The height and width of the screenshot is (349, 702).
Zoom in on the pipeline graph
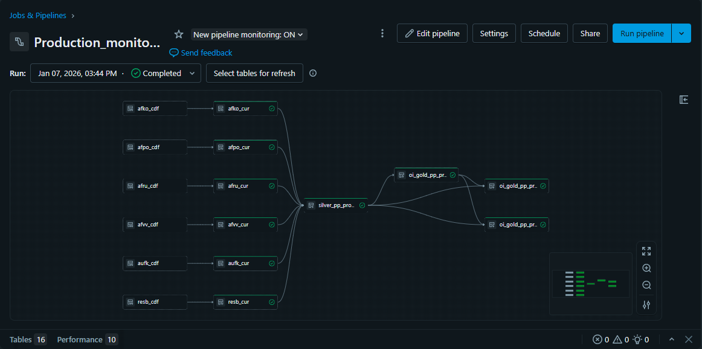[646, 268]
